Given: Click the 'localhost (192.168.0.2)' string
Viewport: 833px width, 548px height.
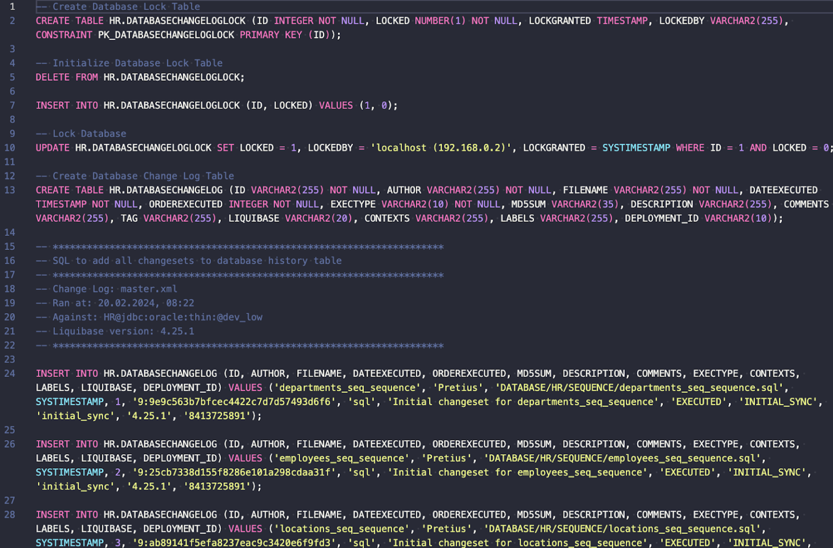Looking at the screenshot, I should 441,148.
